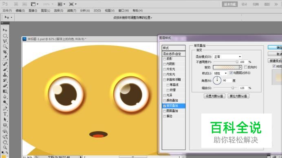Expand more workspaces with the >> arrow
The height and width of the screenshot is (158, 282).
[x=276, y=4]
